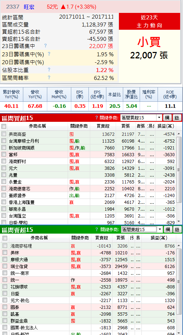Select 凱基 broker row name
This screenshot has height=335, width=183.
point(15,314)
